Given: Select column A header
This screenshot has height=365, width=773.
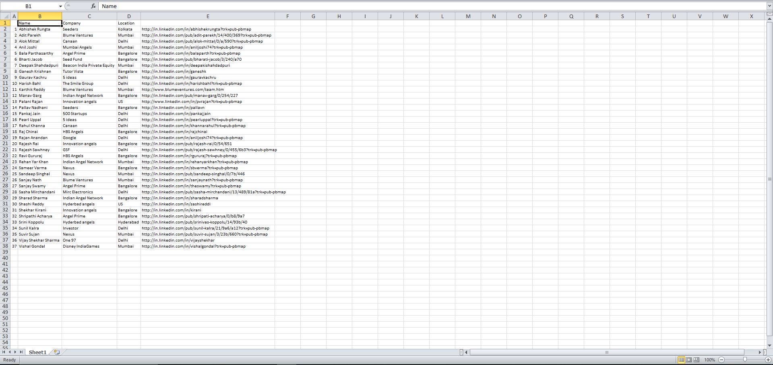Looking at the screenshot, I should (x=14, y=16).
